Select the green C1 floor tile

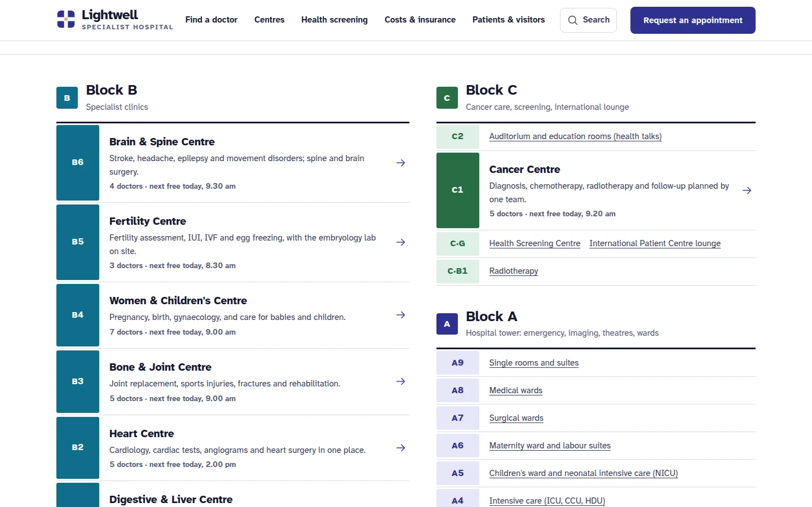458,190
